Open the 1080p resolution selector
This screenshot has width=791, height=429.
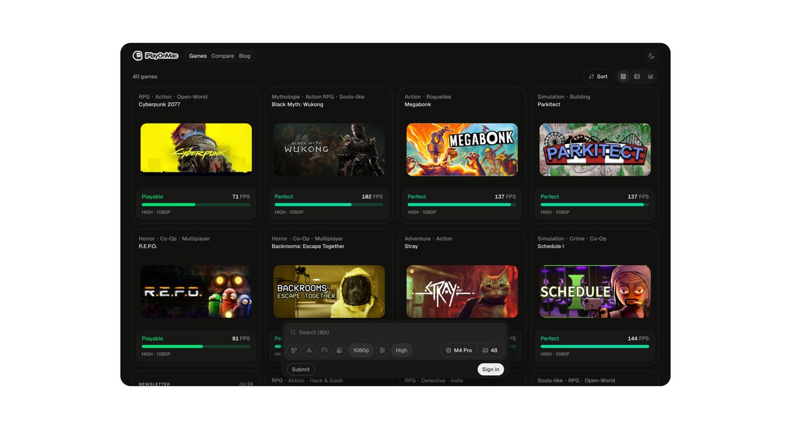point(361,351)
